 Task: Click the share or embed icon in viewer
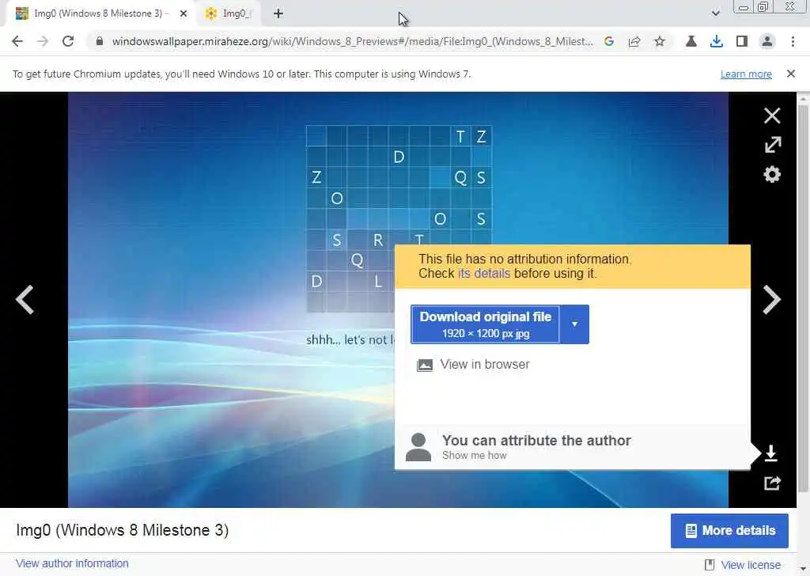click(772, 483)
